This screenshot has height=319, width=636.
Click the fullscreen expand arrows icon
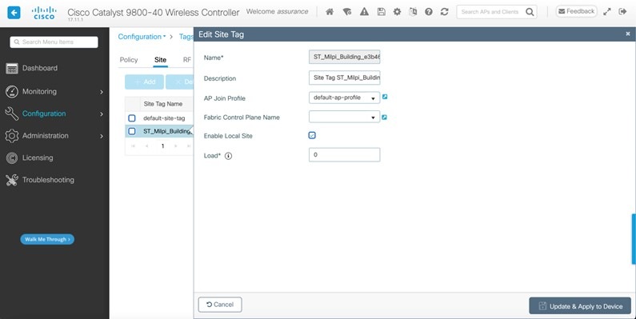click(607, 12)
